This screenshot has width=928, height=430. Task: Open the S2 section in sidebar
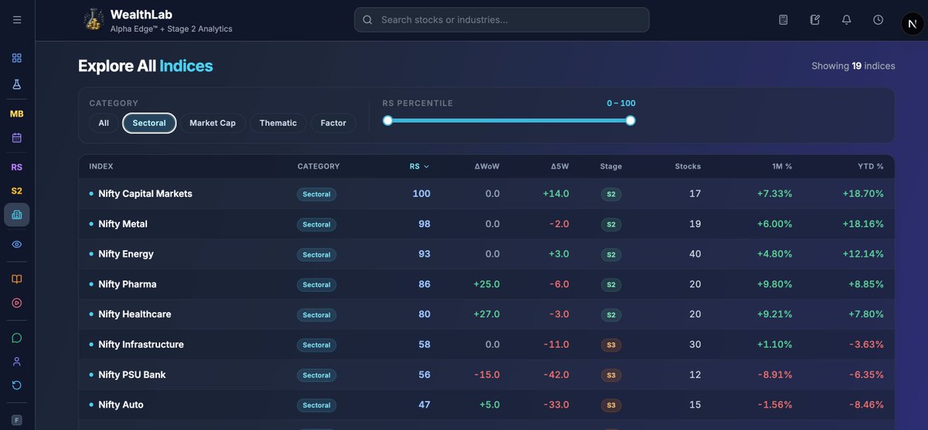pyautogui.click(x=17, y=191)
